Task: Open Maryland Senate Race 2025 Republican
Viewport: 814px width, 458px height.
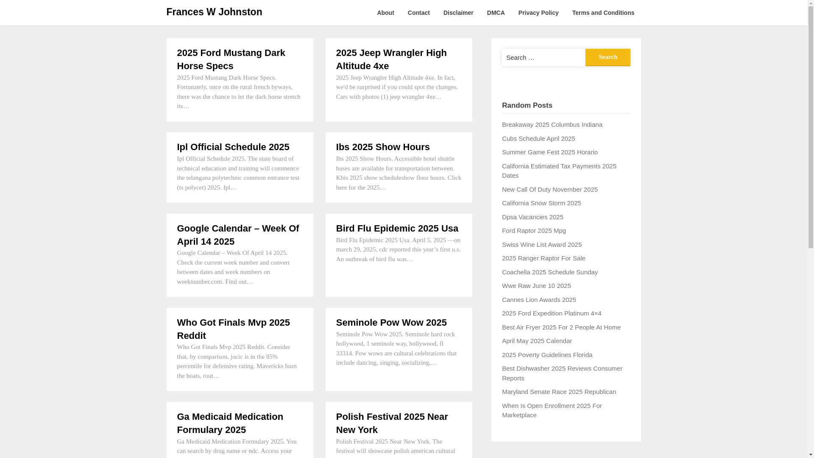Action: [x=559, y=392]
